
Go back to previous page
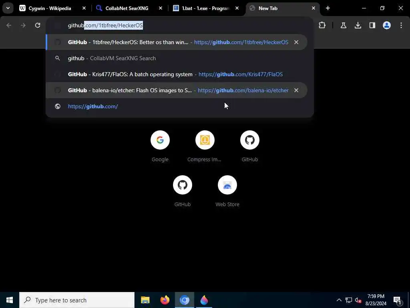[9, 25]
